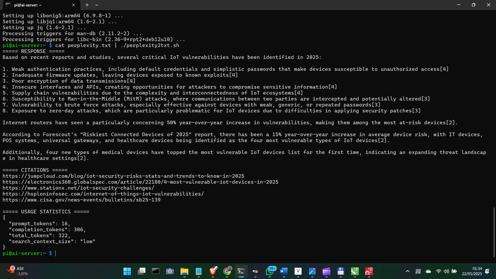This screenshot has height=279, width=496.
Task: Open File Explorer
Action: (x=184, y=272)
